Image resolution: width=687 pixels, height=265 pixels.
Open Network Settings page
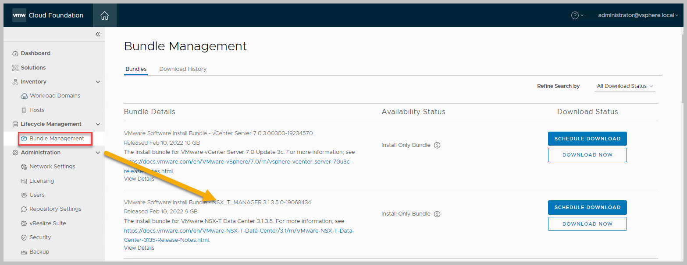[x=52, y=167]
